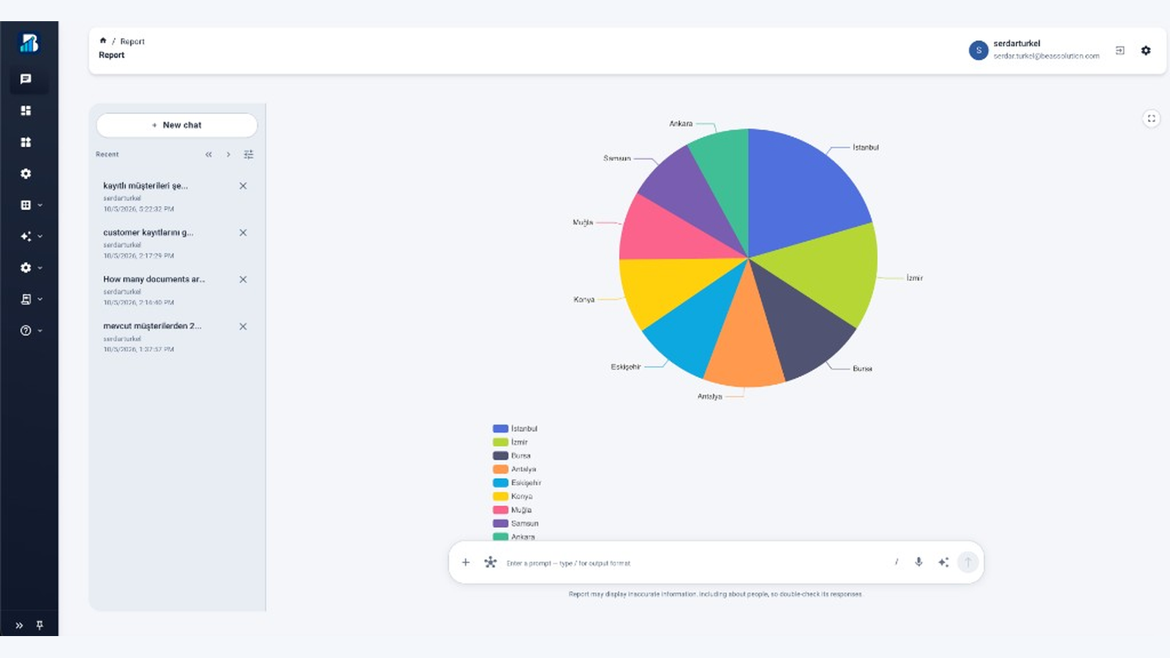1170x658 pixels.
Task: Go to home via the breadcrumb house icon
Action: coord(103,41)
